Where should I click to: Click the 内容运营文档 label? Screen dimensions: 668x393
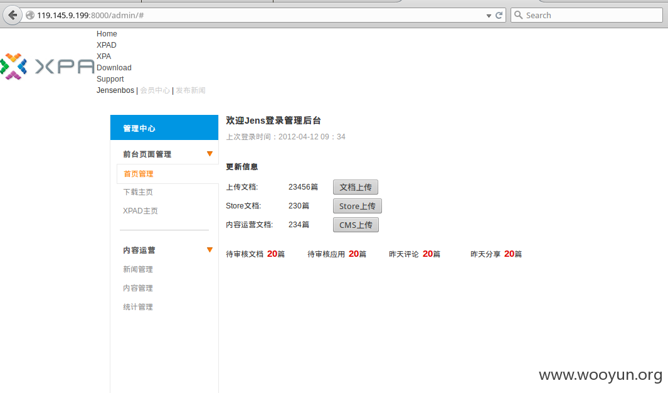pyautogui.click(x=249, y=225)
